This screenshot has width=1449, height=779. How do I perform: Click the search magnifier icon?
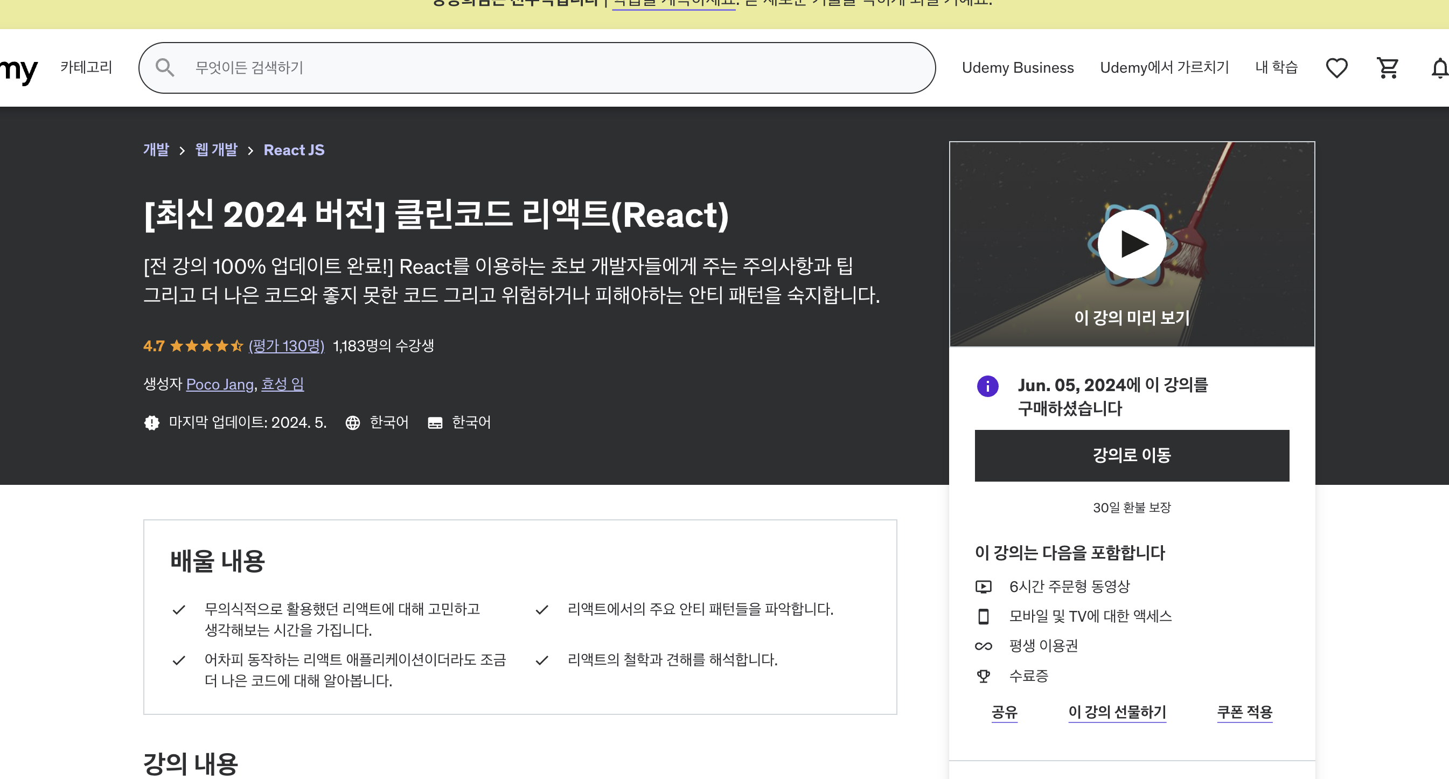(x=165, y=67)
